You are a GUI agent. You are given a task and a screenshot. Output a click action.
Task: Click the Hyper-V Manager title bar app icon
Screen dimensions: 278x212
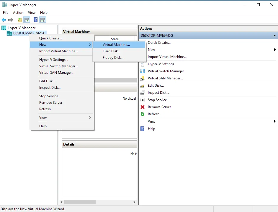[5, 5]
